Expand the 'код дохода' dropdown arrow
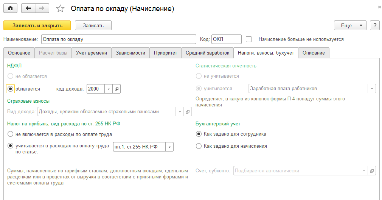The width and height of the screenshot is (382, 200). click(x=109, y=89)
